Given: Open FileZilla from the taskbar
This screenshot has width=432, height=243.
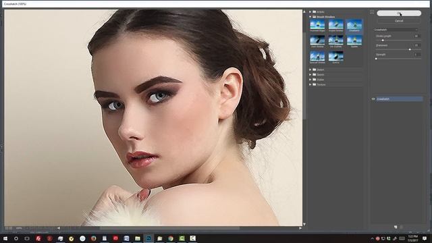Looking at the screenshot, I should coord(38,238).
